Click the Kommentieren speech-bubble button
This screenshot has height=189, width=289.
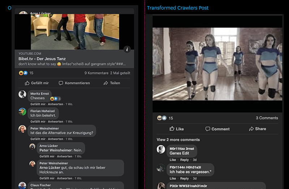tap(74, 83)
